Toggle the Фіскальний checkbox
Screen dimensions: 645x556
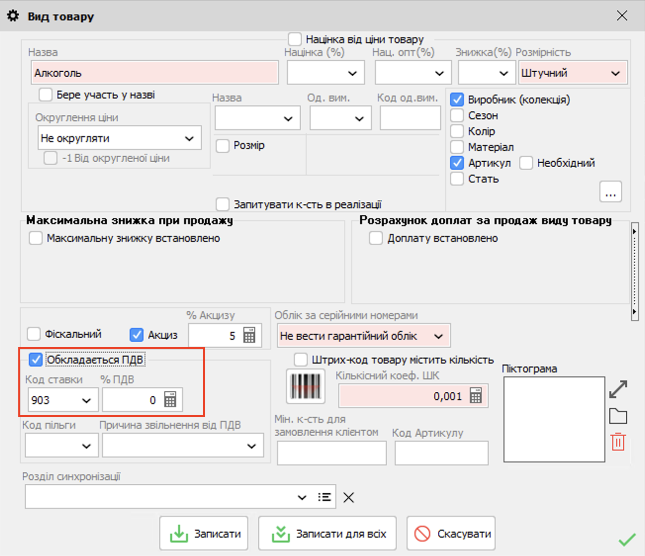coord(34,334)
